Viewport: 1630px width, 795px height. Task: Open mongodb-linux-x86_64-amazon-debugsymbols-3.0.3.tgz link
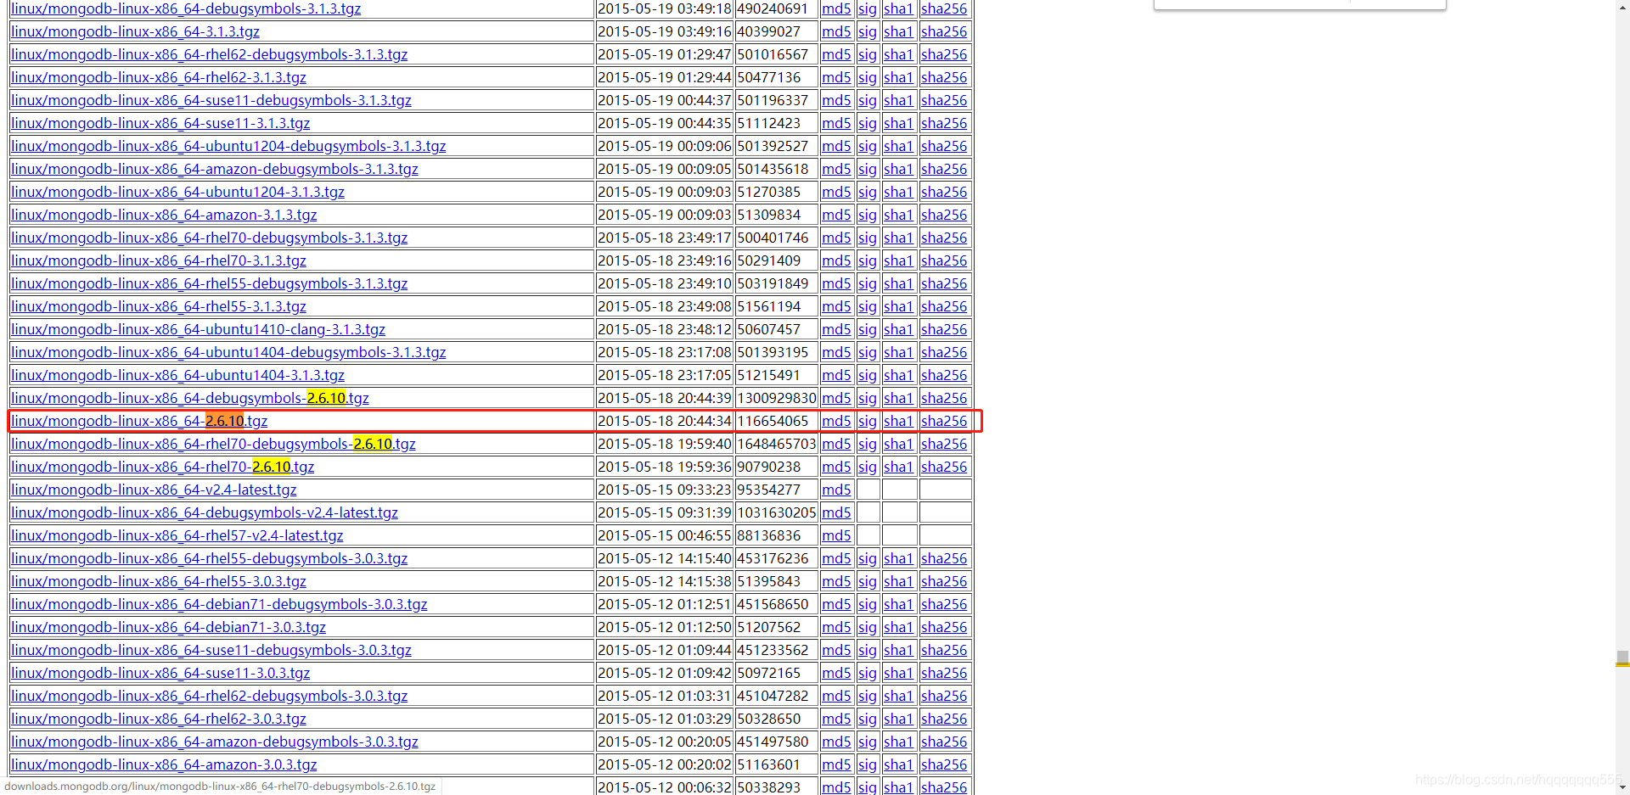[215, 742]
